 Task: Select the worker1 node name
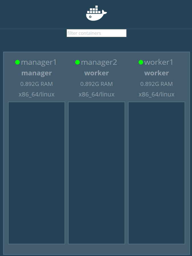(159, 62)
